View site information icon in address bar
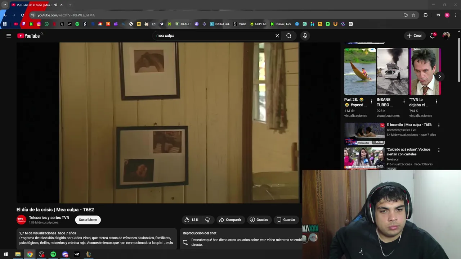Image resolution: width=461 pixels, height=259 pixels. (x=33, y=15)
